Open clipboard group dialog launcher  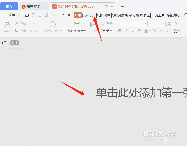pos(39,35)
